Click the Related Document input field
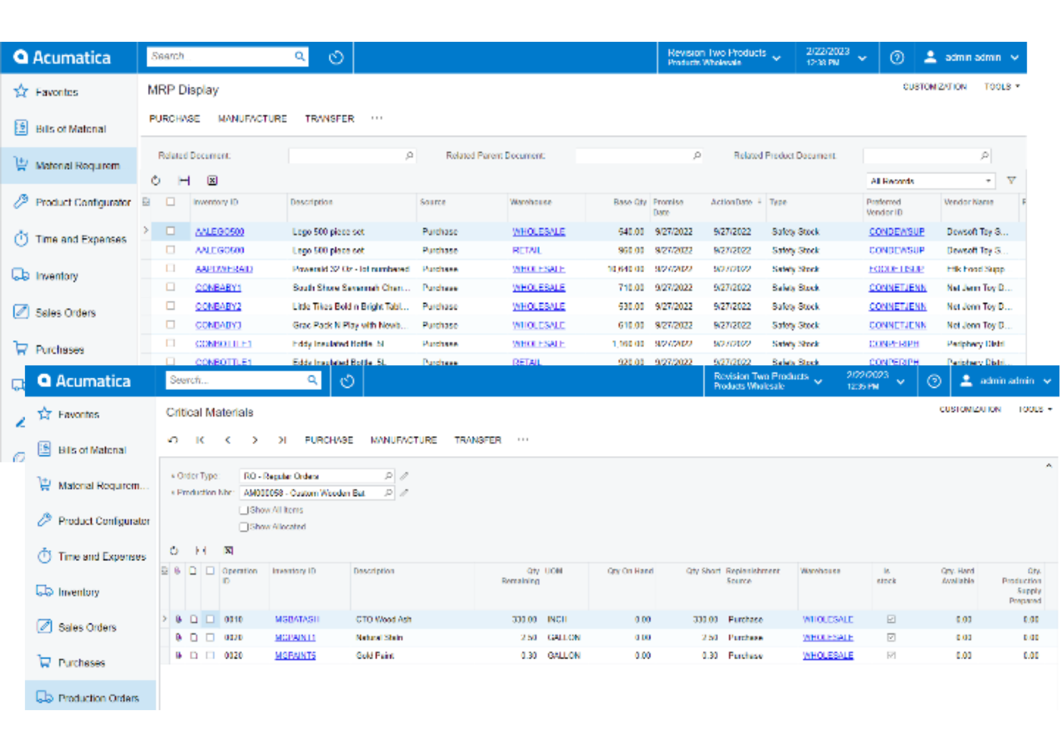The height and width of the screenshot is (752, 1060). [347, 156]
